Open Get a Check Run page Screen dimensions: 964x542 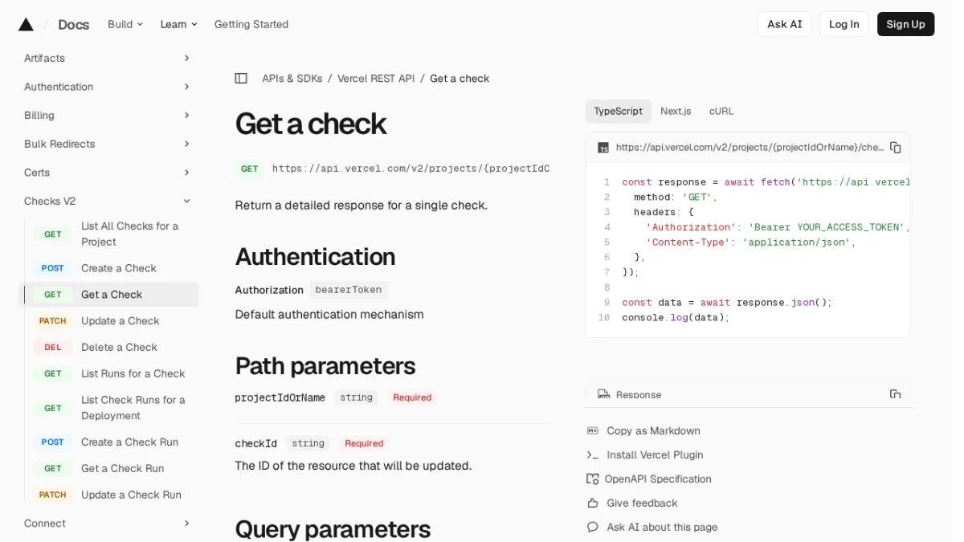tap(108, 468)
